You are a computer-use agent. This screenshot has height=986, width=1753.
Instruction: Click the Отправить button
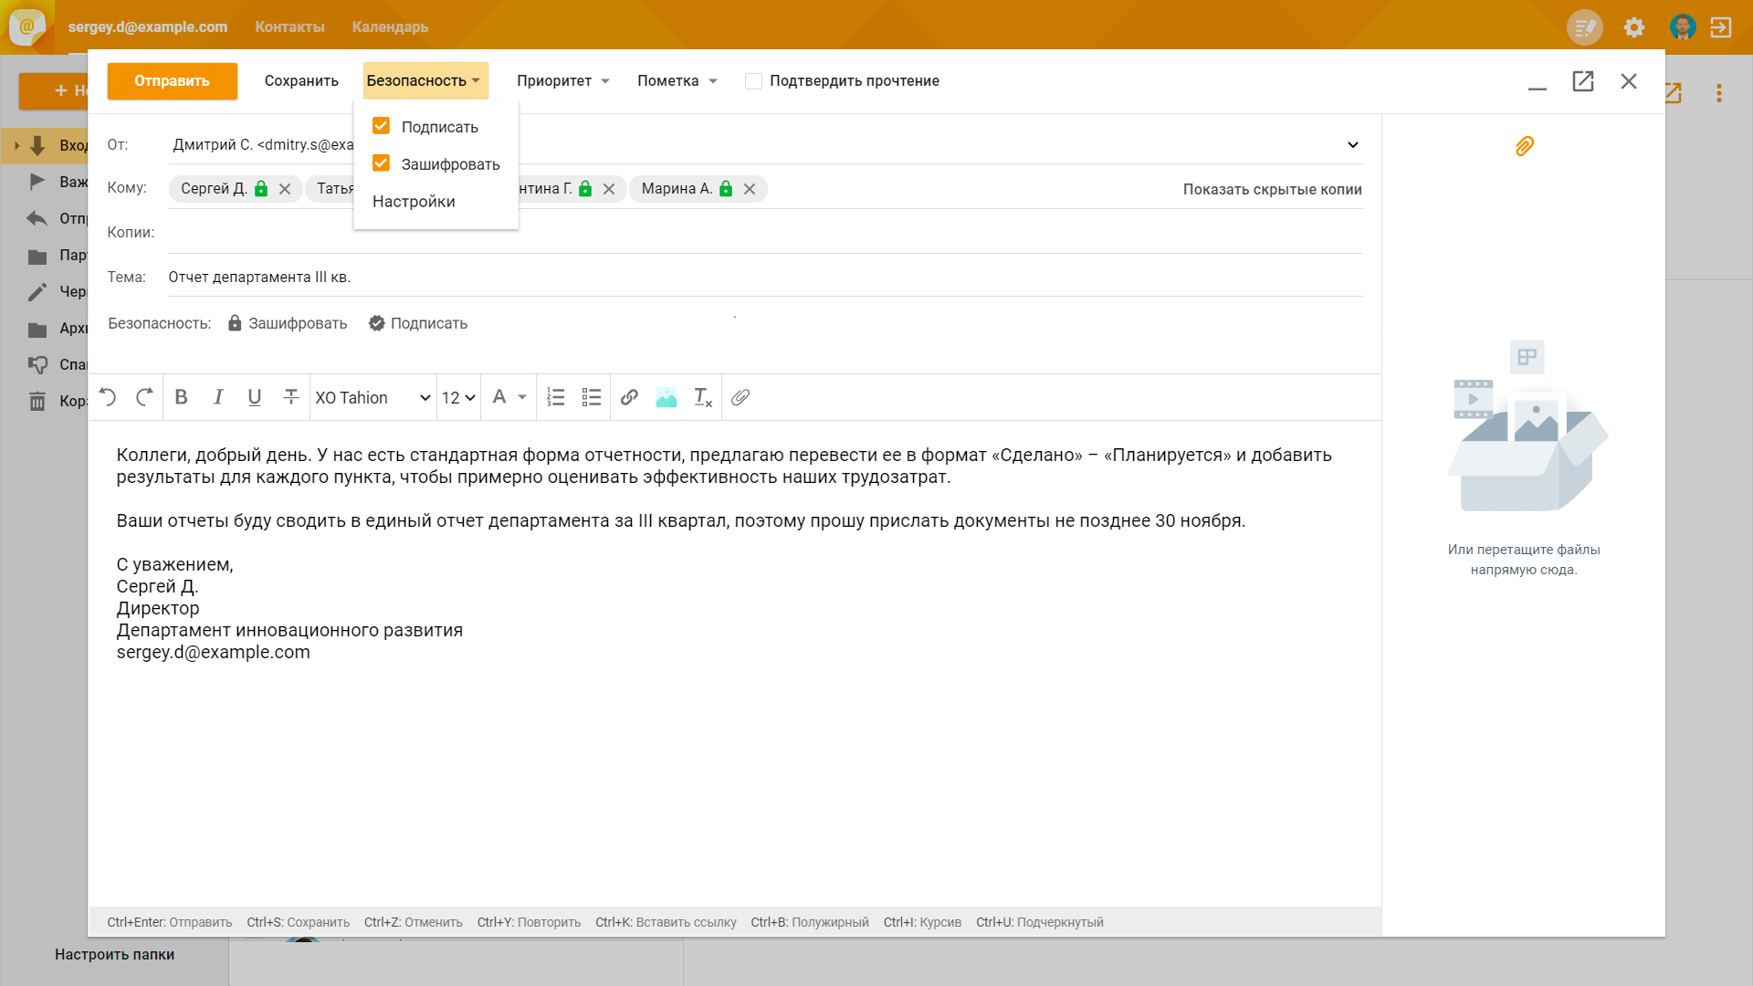pyautogui.click(x=172, y=80)
